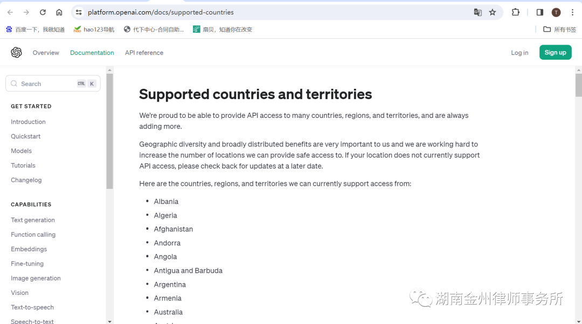Click sidebar scroll down arrow
The width and height of the screenshot is (582, 324).
110,321
